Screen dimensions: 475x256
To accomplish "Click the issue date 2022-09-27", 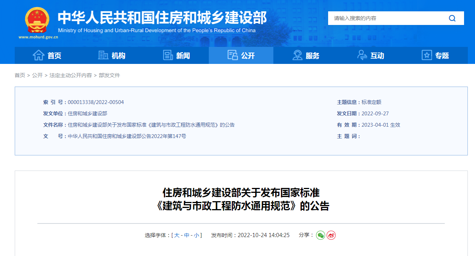I will pyautogui.click(x=375, y=113).
